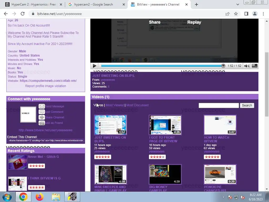Click the Add as Friend people icon

pyautogui.click(x=42, y=123)
